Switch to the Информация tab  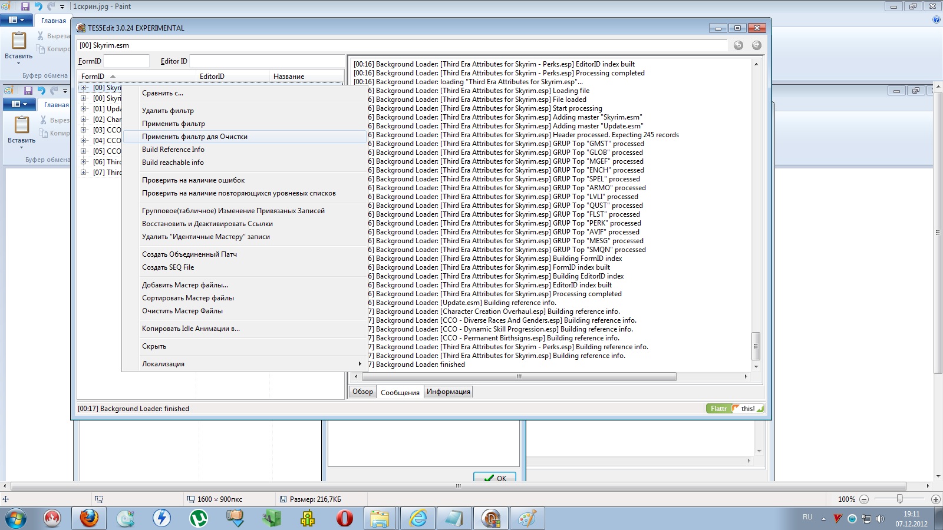click(x=449, y=392)
